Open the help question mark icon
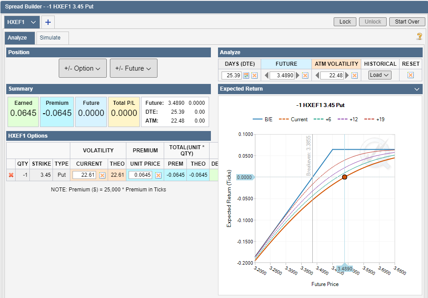 [x=419, y=36]
